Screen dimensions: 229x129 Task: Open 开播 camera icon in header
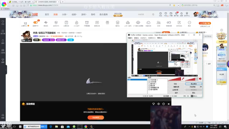click(x=171, y=13)
